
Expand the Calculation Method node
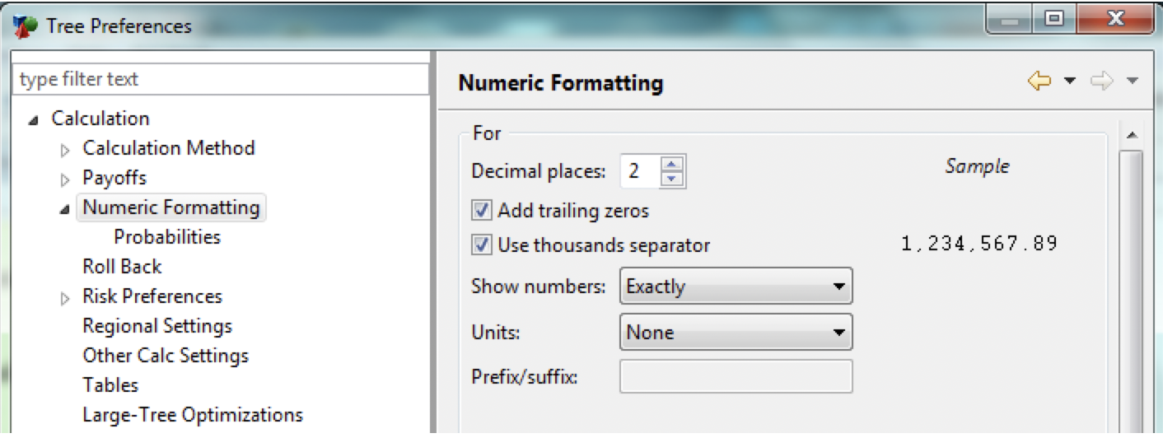point(66,150)
